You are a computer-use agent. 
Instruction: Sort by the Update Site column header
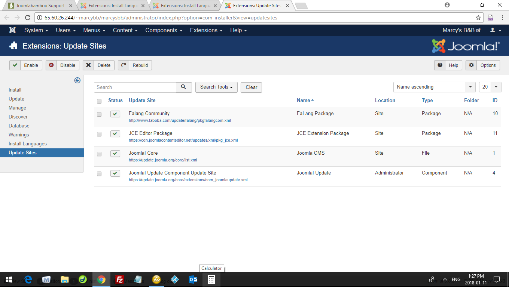point(142,100)
